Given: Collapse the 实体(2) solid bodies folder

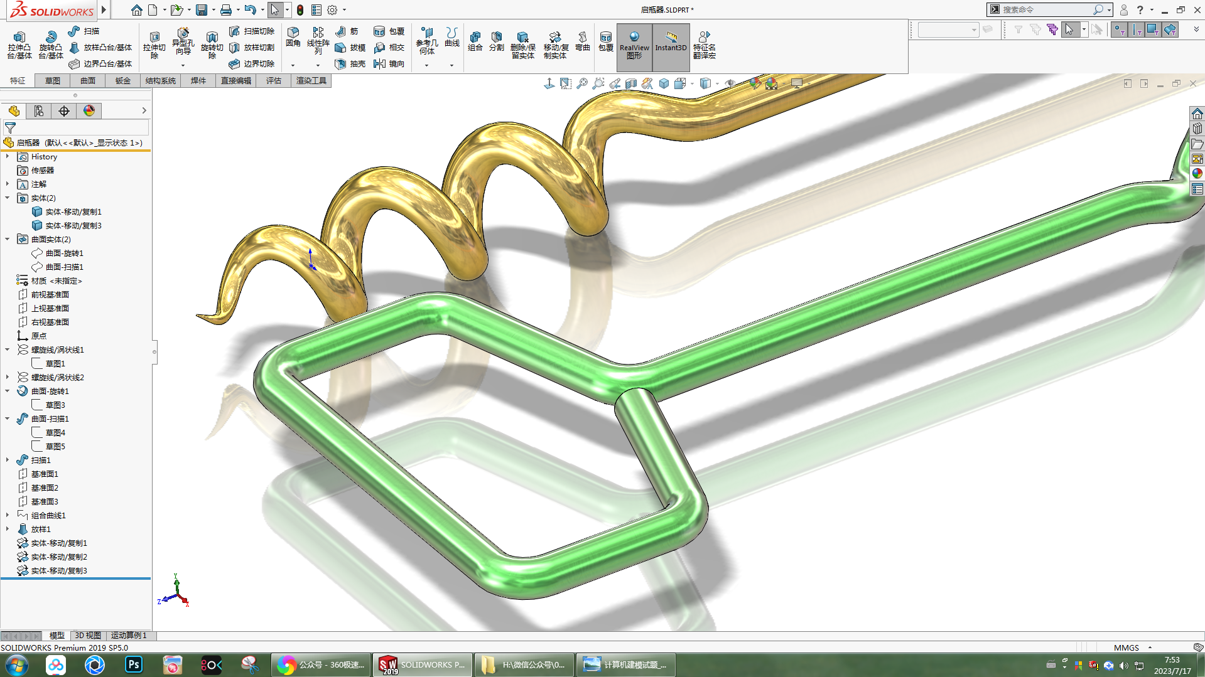Looking at the screenshot, I should [x=8, y=198].
